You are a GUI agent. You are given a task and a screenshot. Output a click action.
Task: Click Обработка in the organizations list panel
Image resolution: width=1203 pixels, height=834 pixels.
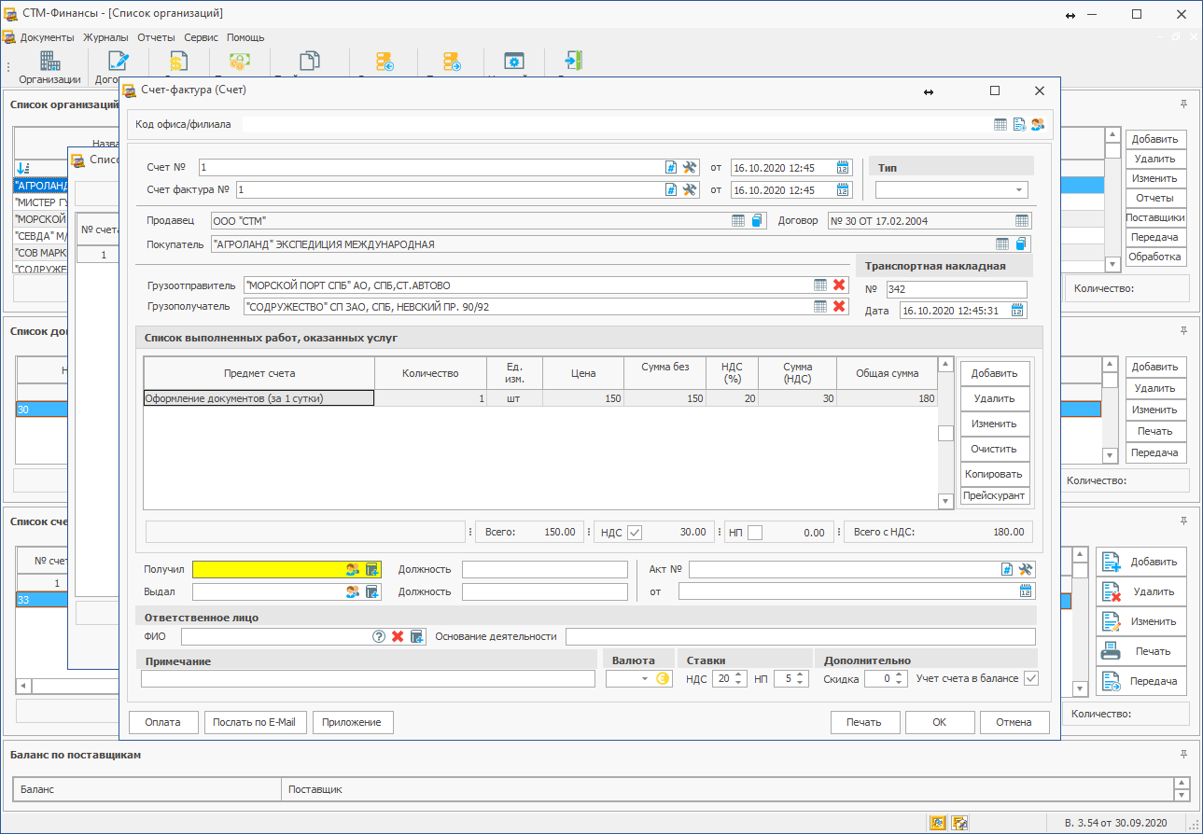[1156, 257]
